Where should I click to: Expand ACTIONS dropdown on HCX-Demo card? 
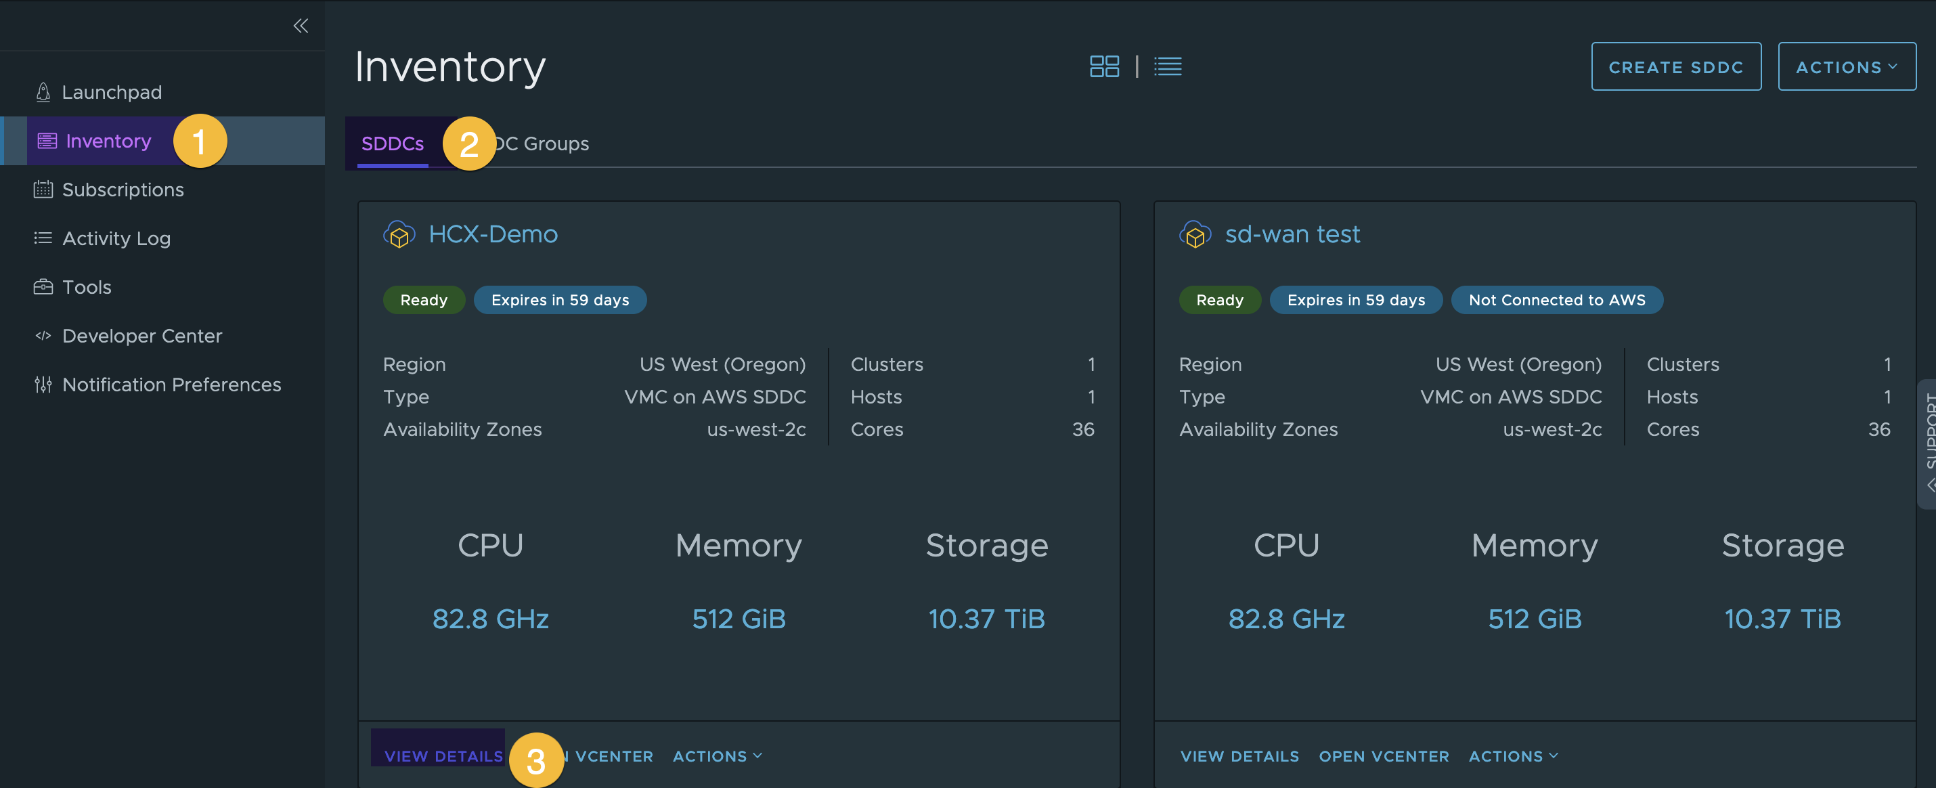point(718,756)
